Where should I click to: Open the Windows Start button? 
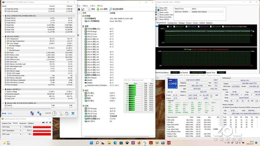[x=91, y=143]
